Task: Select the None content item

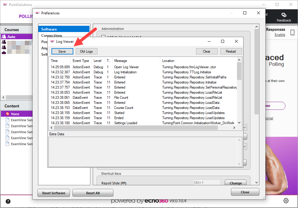Action: pyautogui.click(x=17, y=114)
